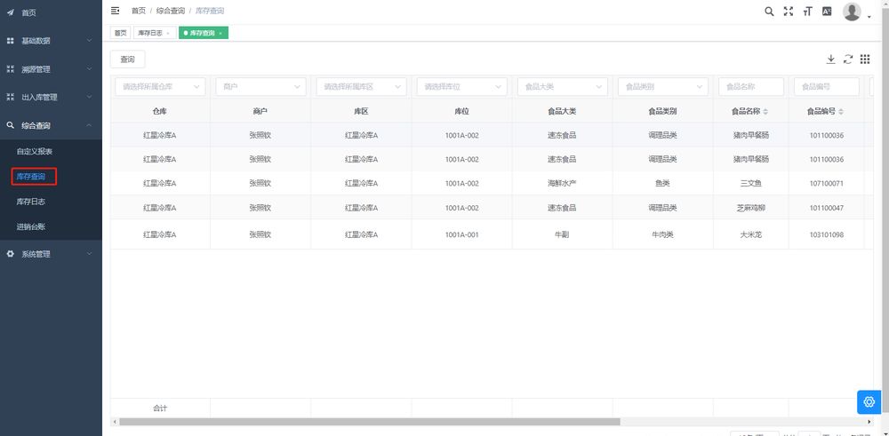The height and width of the screenshot is (436, 889).
Task: Click 首页 in the breadcrumb
Action: tap(139, 11)
